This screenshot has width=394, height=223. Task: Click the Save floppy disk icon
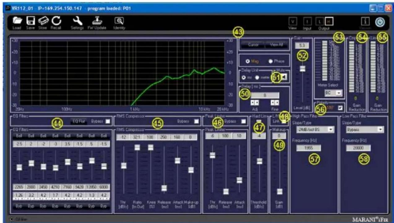(x=30, y=20)
